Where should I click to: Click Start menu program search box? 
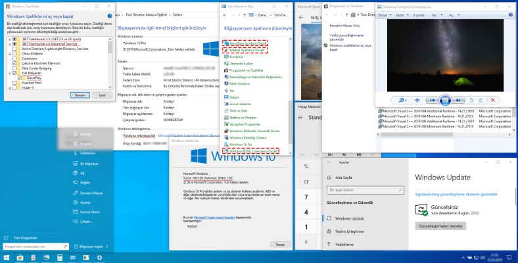(x=35, y=247)
